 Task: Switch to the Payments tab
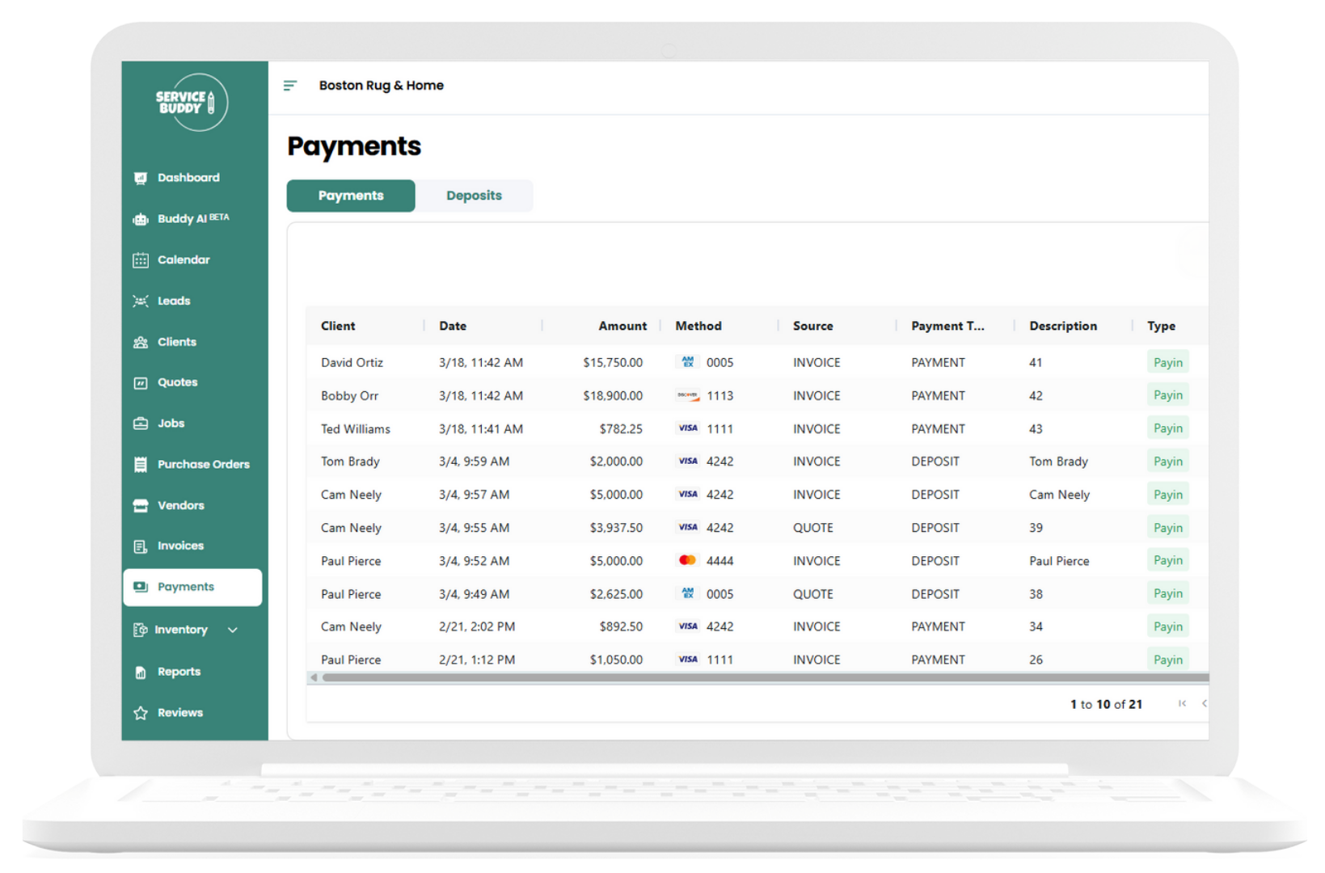(x=351, y=196)
